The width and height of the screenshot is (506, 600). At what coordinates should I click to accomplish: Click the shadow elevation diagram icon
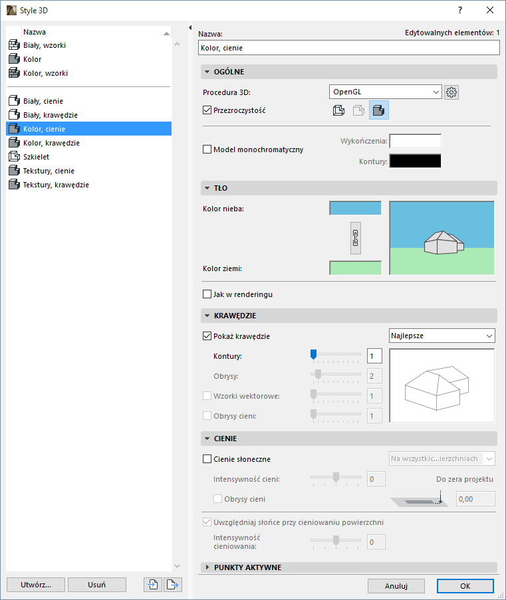(420, 499)
